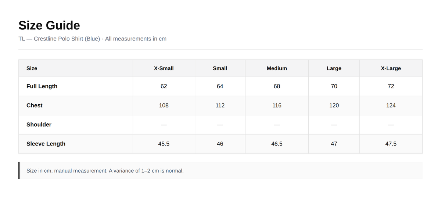Click the Shoulder row label
The height and width of the screenshot is (202, 441).
click(39, 125)
